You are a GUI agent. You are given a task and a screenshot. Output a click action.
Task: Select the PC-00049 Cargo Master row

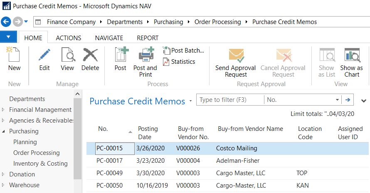[x=224, y=173]
